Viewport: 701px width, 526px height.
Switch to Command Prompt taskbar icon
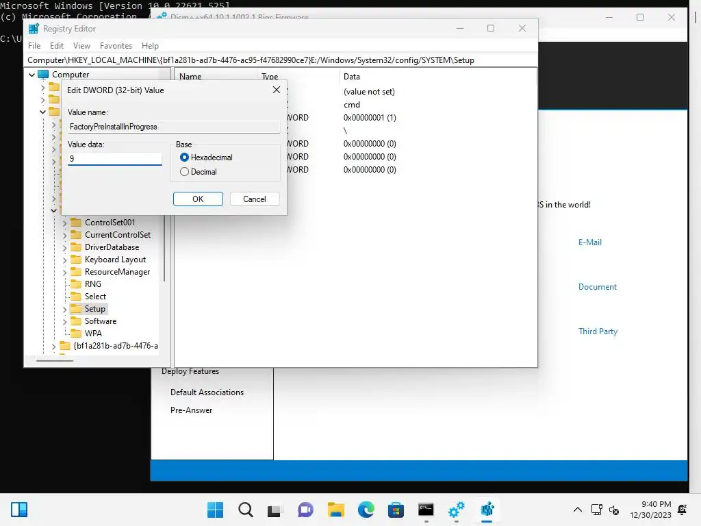point(426,510)
